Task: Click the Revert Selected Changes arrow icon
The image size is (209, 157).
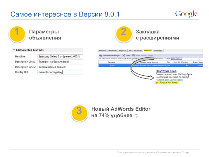Action: [x=133, y=55]
